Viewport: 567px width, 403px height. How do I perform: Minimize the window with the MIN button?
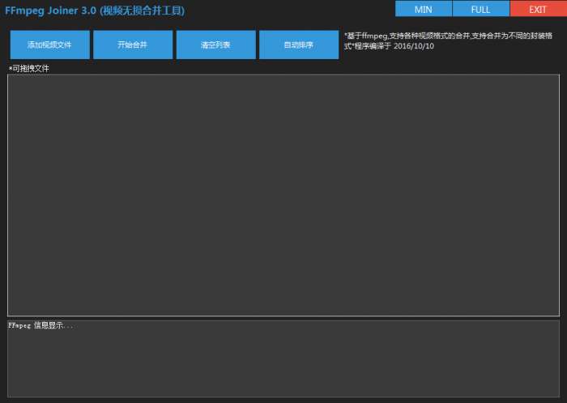click(x=424, y=9)
